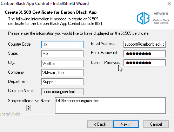The image size is (174, 132).
Task: Open the Subject Alternative Name help button
Action: pyautogui.click(x=28, y=108)
